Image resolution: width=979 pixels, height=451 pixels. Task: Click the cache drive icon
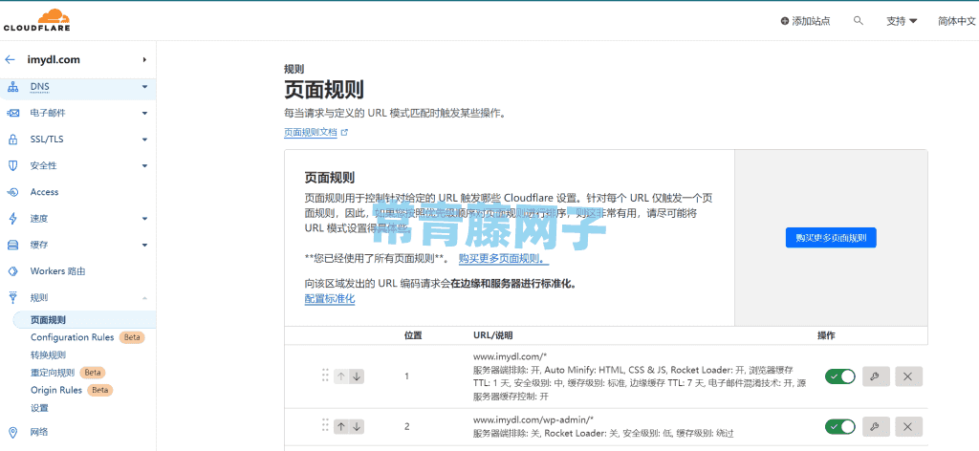[12, 246]
